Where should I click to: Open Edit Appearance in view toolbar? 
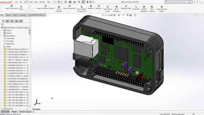[128, 15]
